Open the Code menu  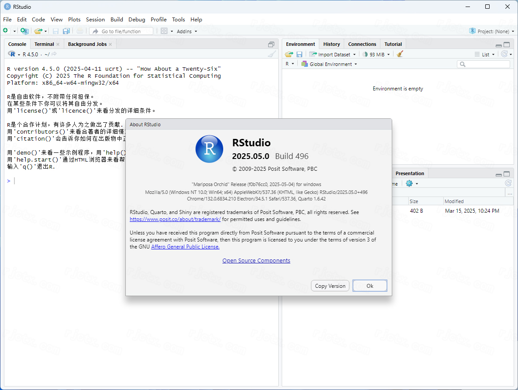tap(38, 20)
